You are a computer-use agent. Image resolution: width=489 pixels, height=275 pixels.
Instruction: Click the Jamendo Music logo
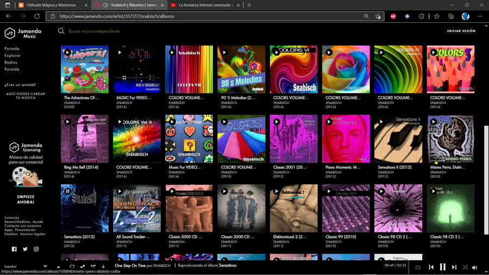click(x=23, y=33)
